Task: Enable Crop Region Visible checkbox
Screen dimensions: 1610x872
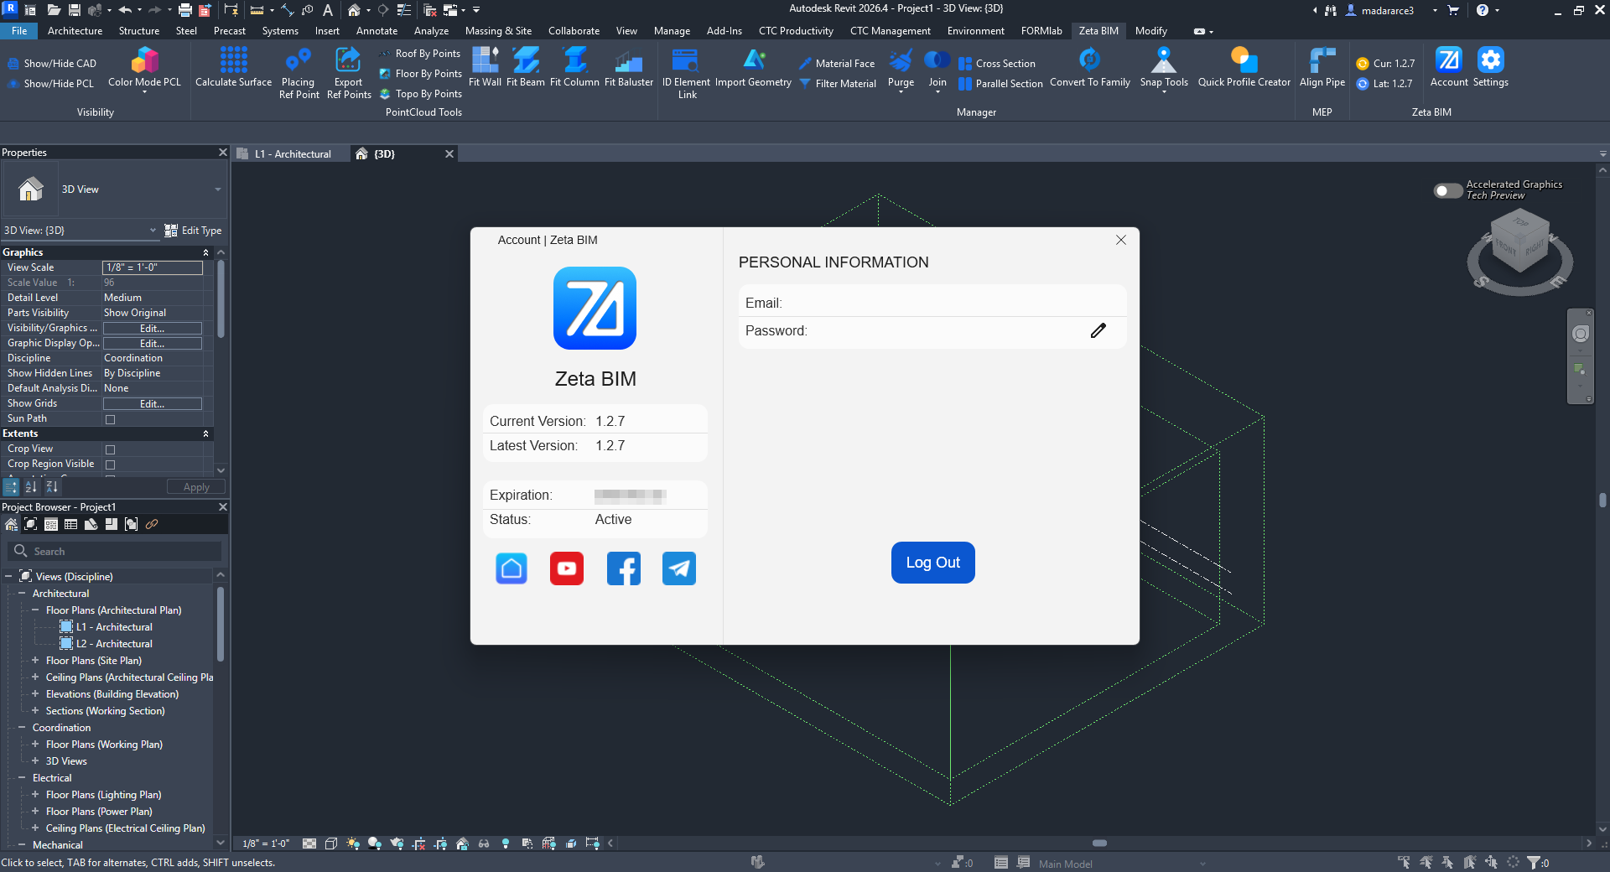Action: click(x=110, y=465)
